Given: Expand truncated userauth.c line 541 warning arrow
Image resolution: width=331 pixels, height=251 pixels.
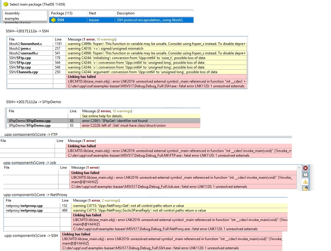Looking at the screenshot, I should [x=245, y=53].
